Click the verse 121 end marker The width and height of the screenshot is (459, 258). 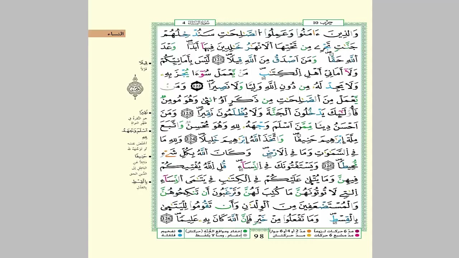pyautogui.click(x=217, y=59)
